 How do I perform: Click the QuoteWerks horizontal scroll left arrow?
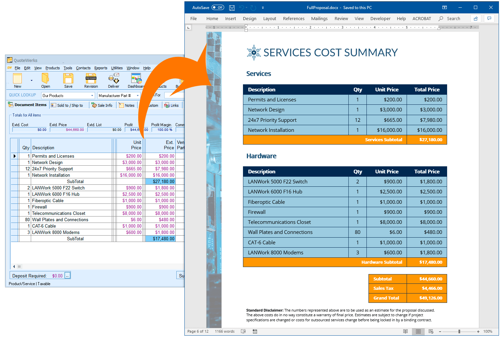pyautogui.click(x=14, y=267)
